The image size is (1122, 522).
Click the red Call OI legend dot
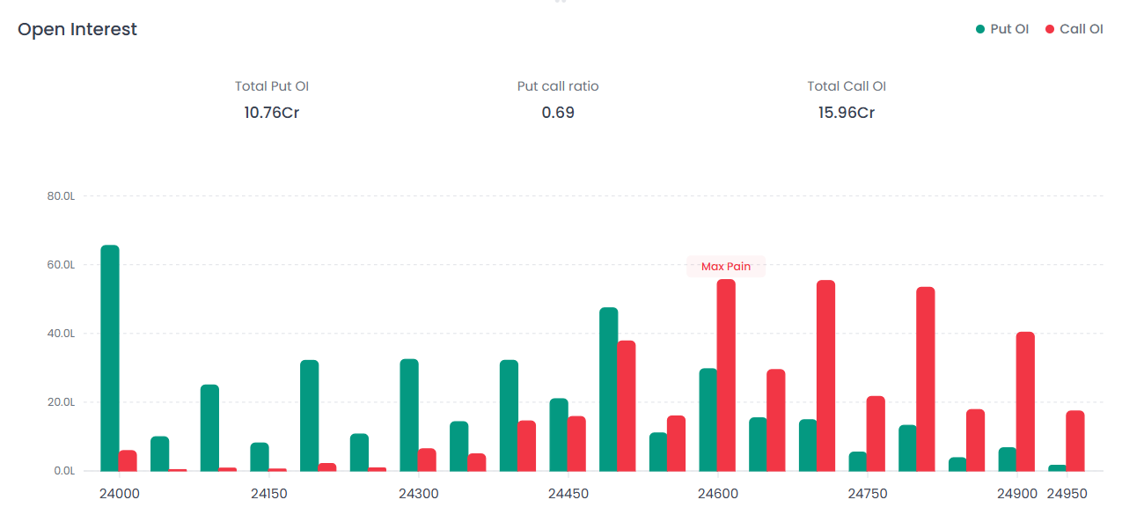tap(1050, 29)
